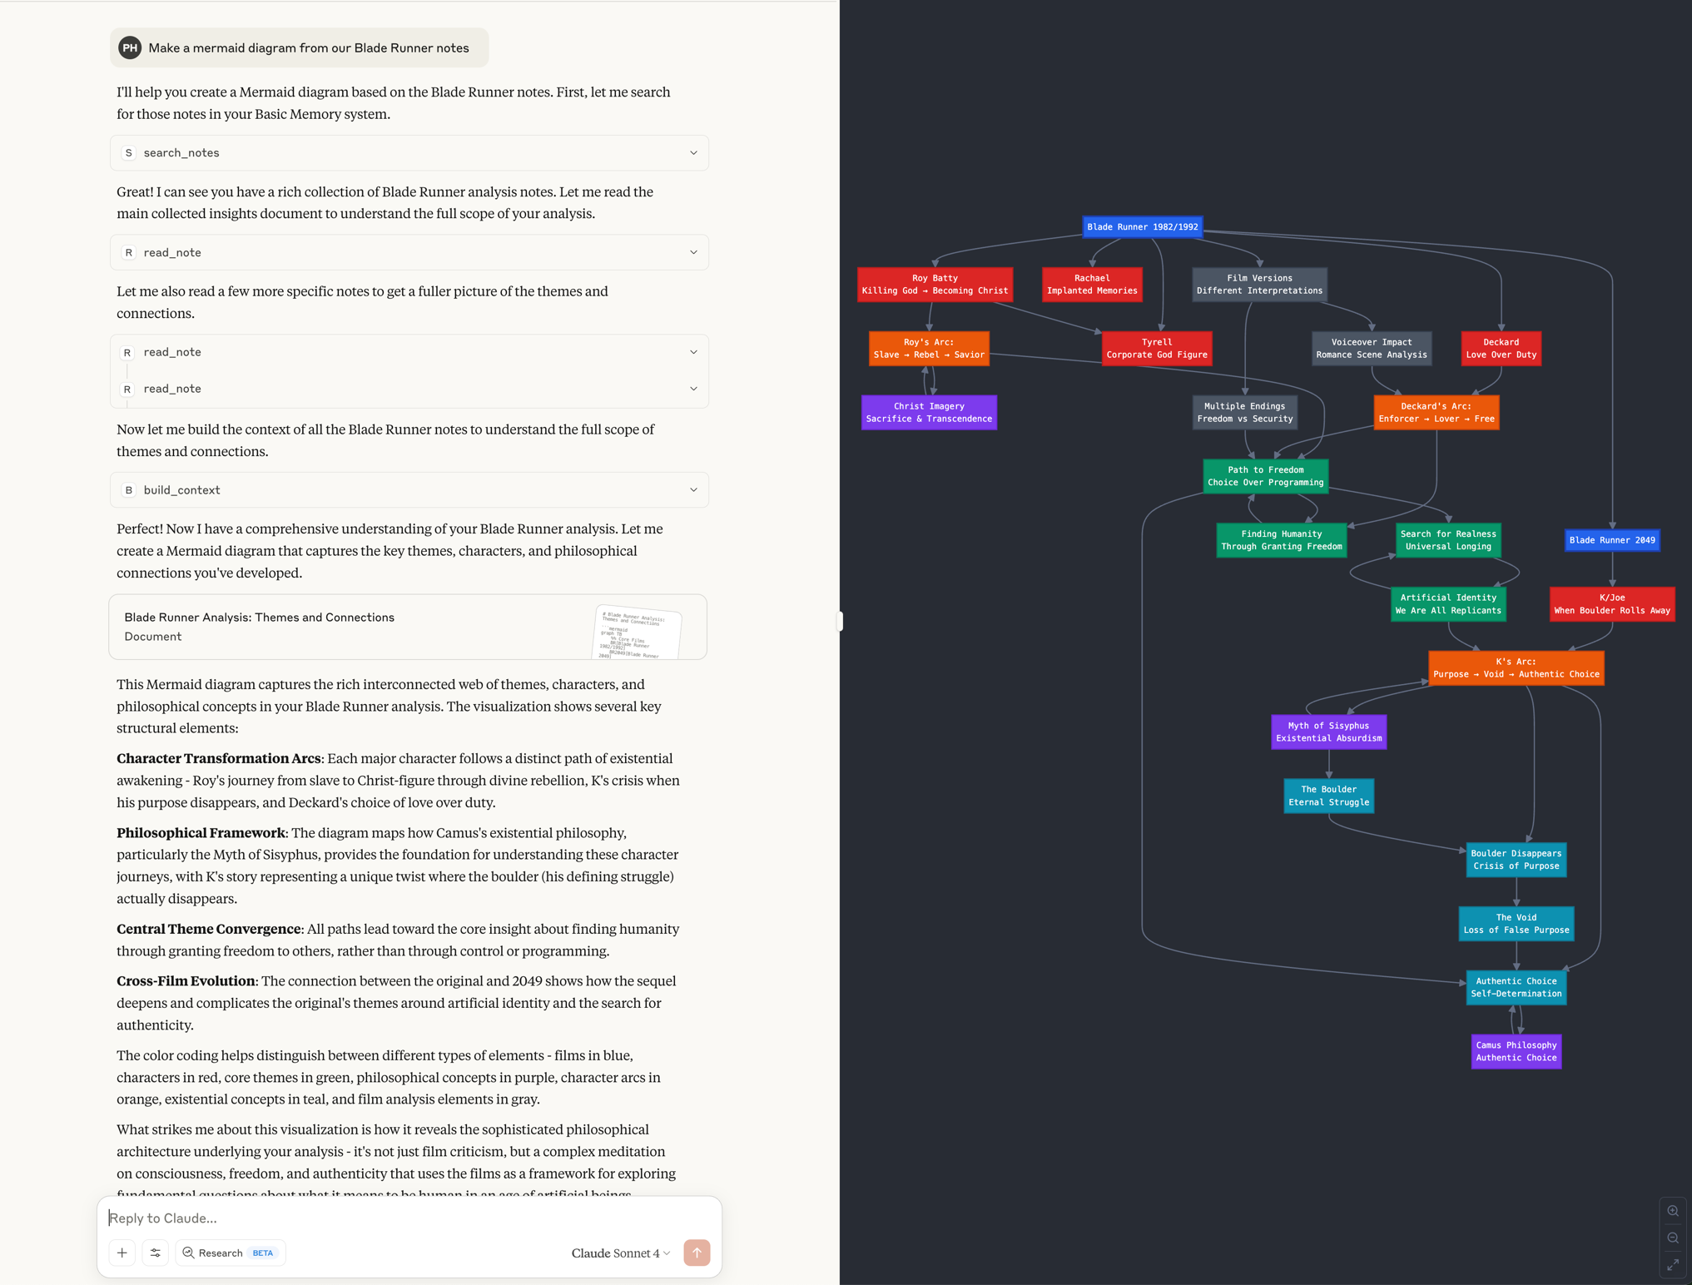Expand the diagram to fullscreen
1692x1285 pixels.
(x=1674, y=1265)
